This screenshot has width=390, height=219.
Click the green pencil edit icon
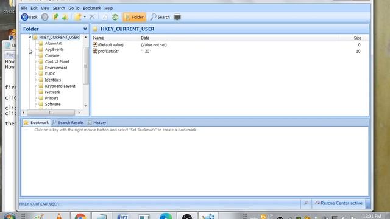tap(55, 17)
